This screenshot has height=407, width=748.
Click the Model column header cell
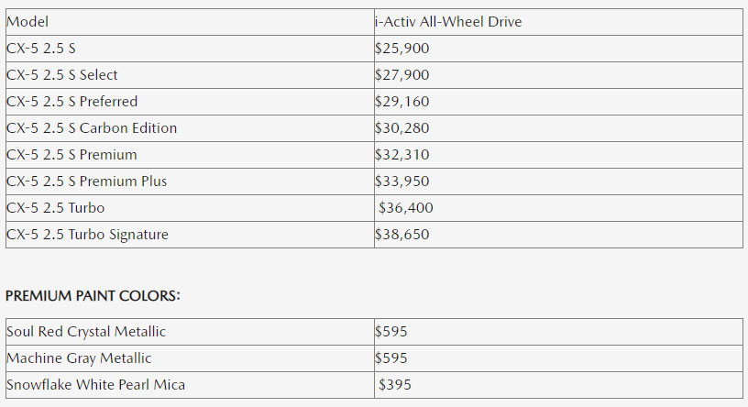[27, 22]
